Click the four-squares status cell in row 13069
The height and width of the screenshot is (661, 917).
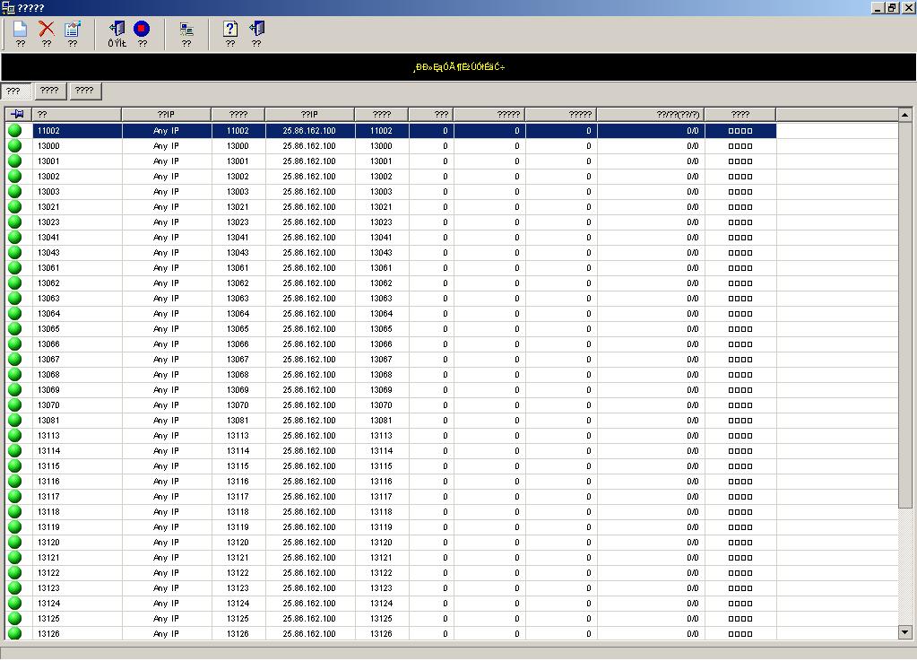[740, 389]
